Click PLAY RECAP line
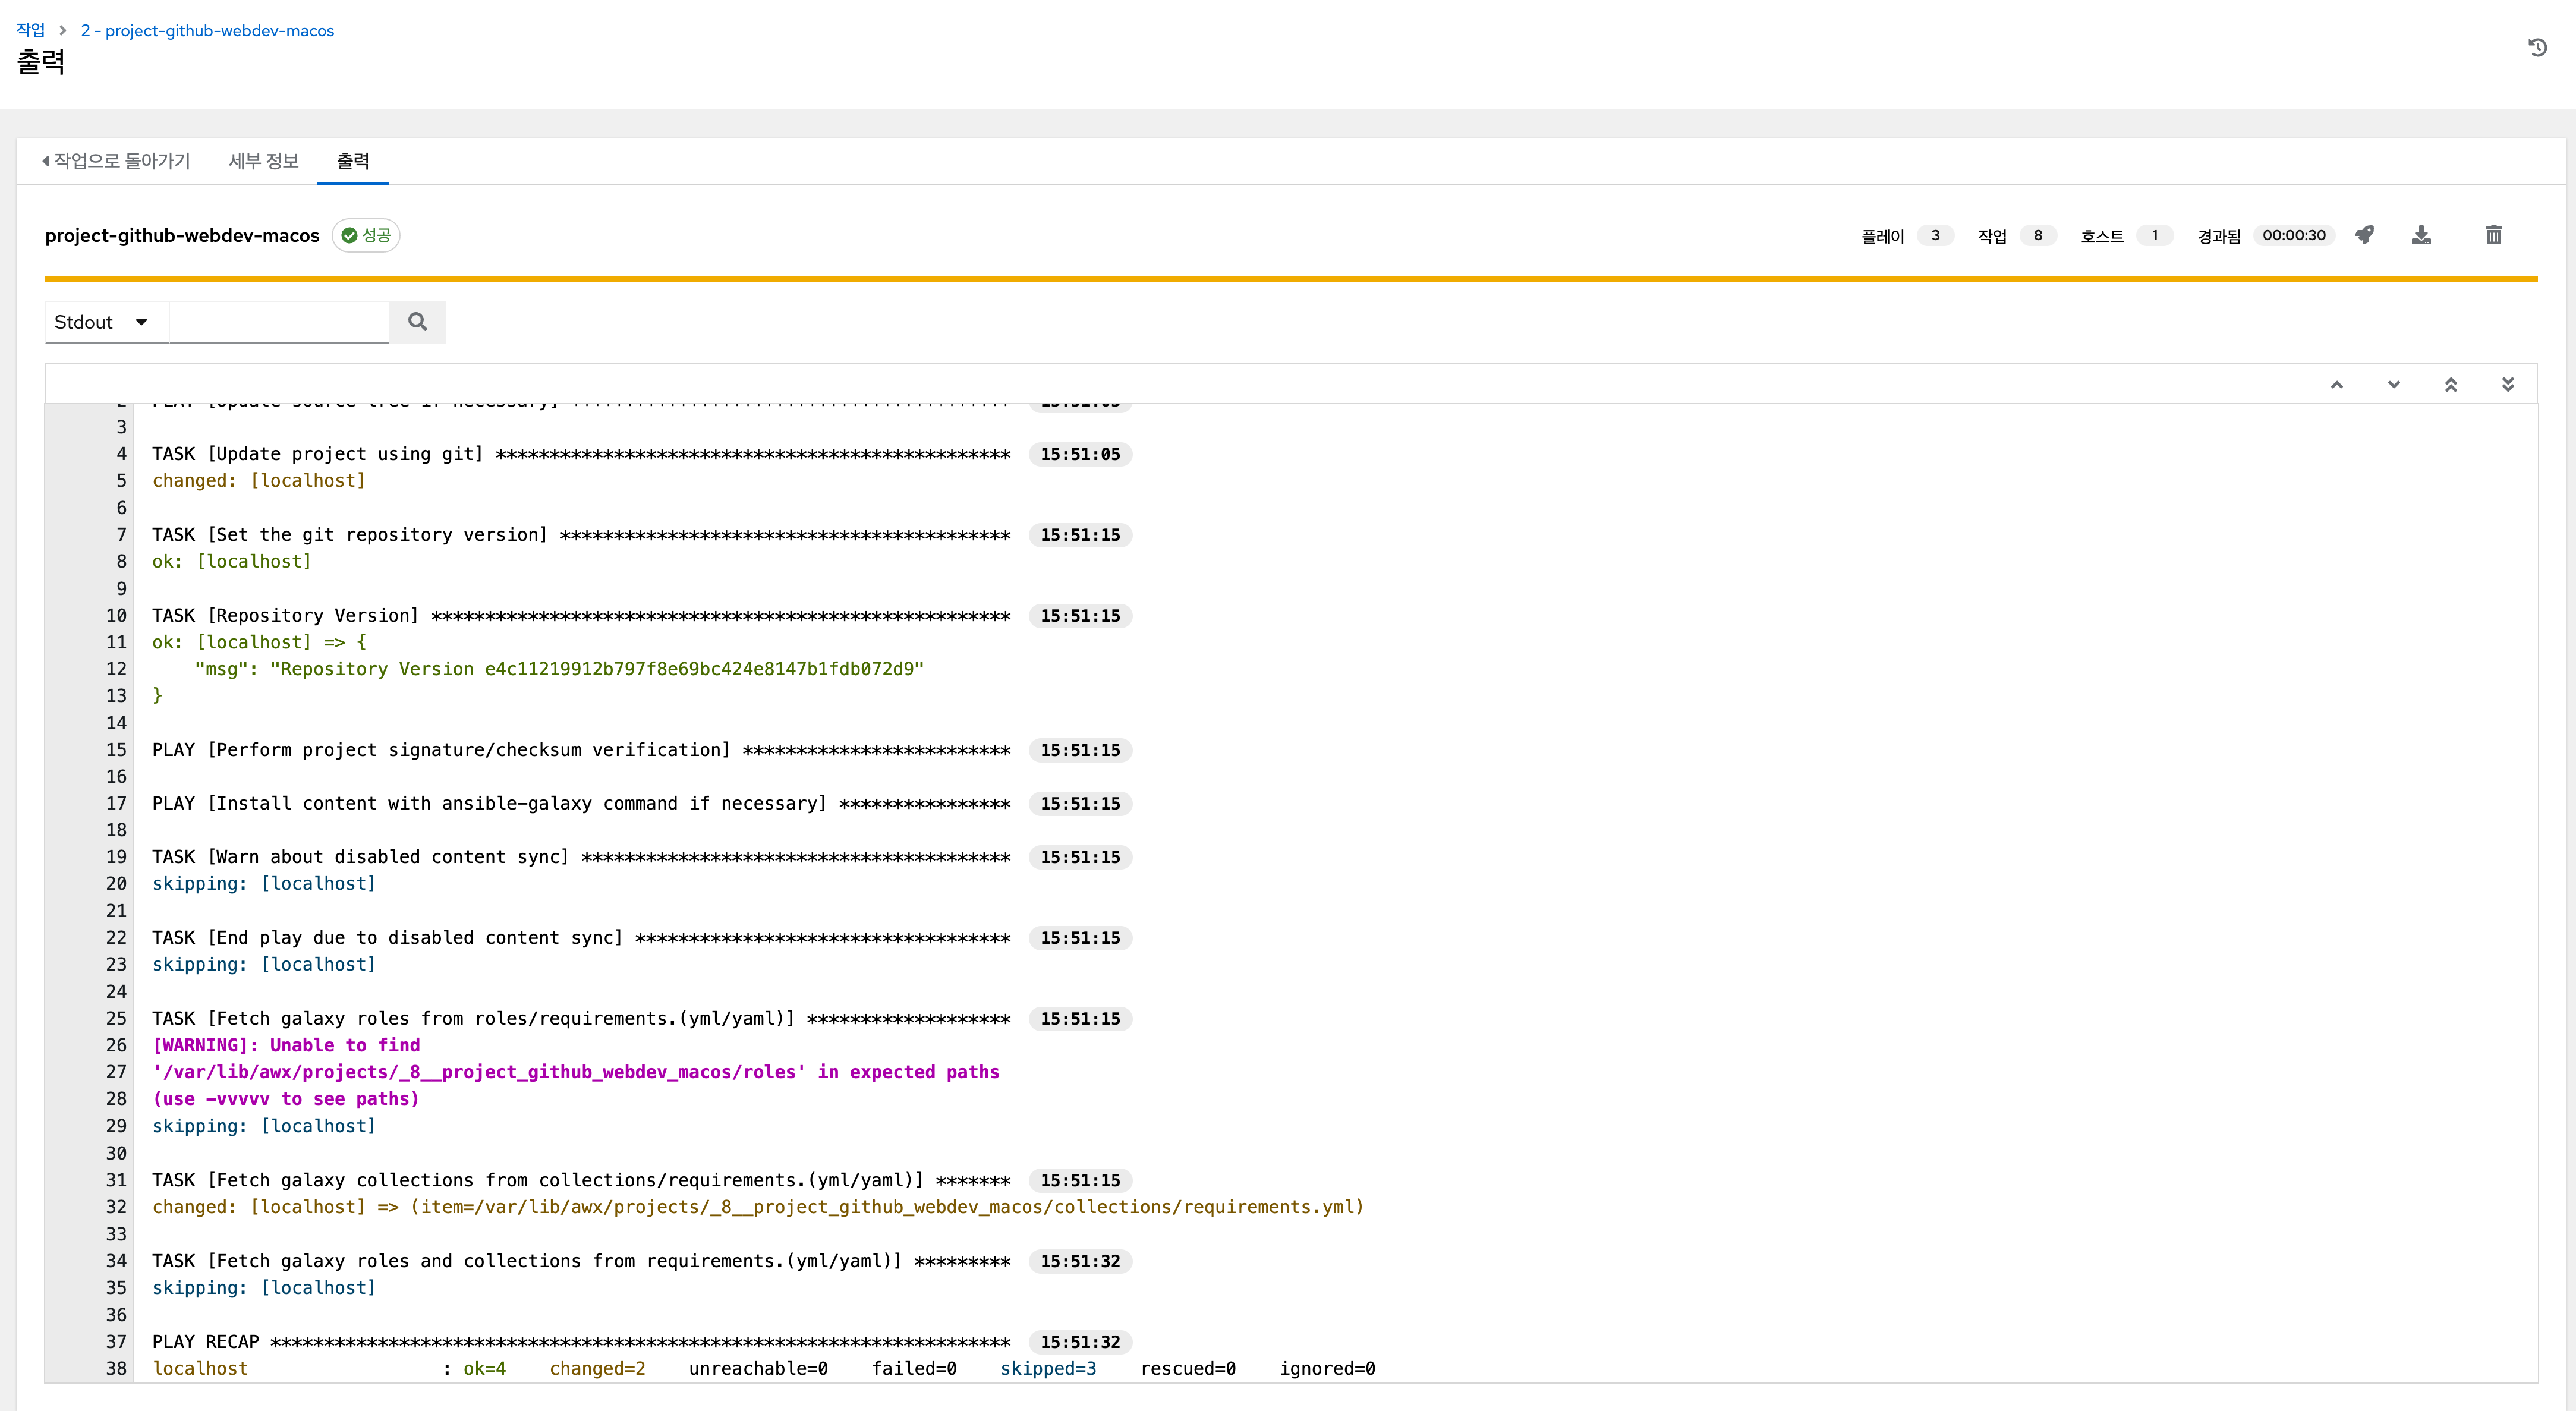This screenshot has width=2576, height=1411. 581,1342
